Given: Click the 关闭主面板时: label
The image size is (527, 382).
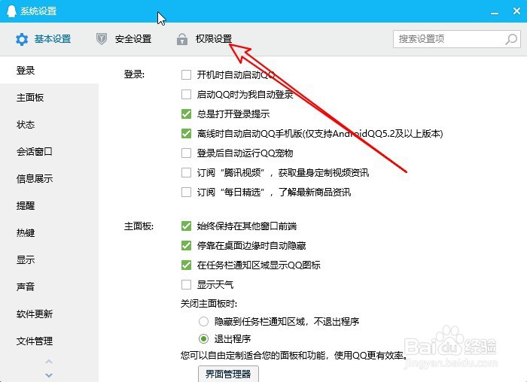Looking at the screenshot, I should click(x=209, y=304).
